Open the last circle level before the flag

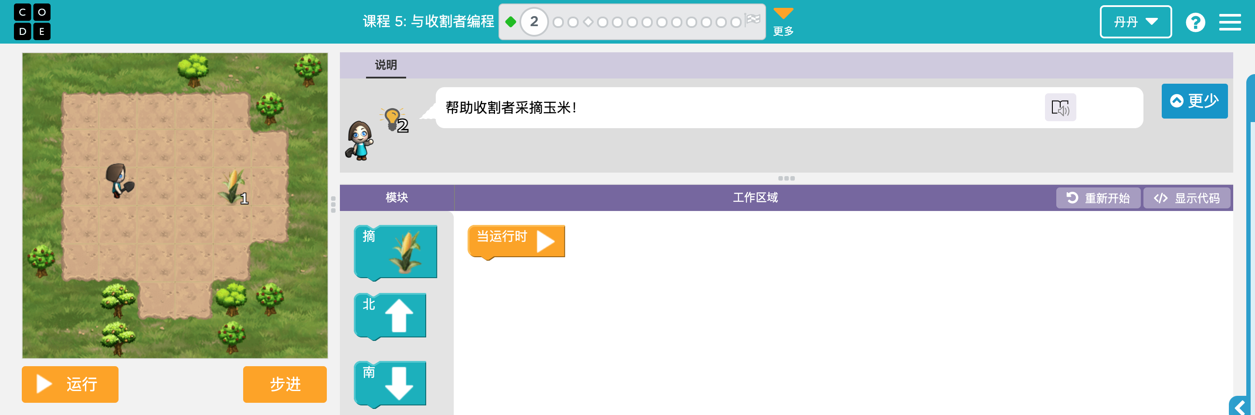click(x=736, y=22)
